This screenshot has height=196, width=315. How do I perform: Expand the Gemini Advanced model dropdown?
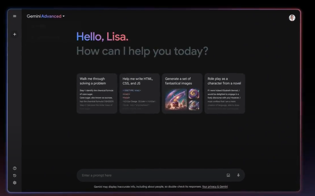coord(46,16)
